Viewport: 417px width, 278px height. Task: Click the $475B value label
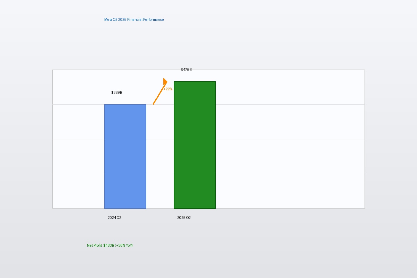(x=186, y=70)
